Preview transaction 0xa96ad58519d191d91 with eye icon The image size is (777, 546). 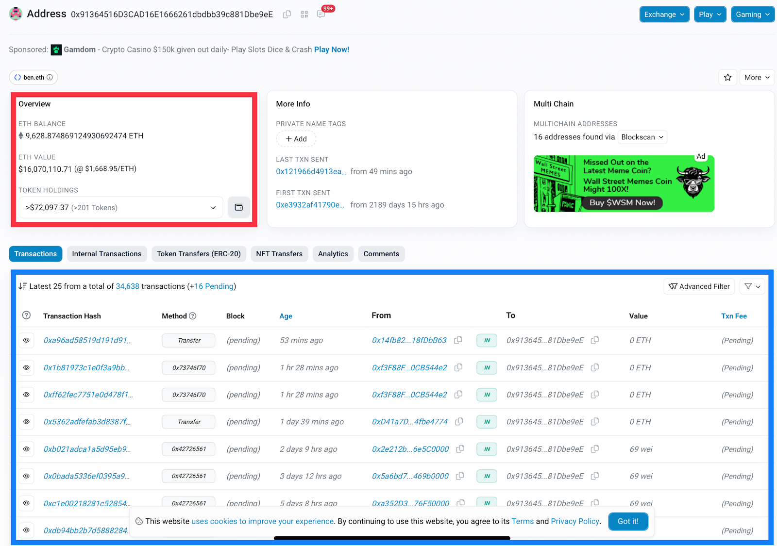click(27, 340)
